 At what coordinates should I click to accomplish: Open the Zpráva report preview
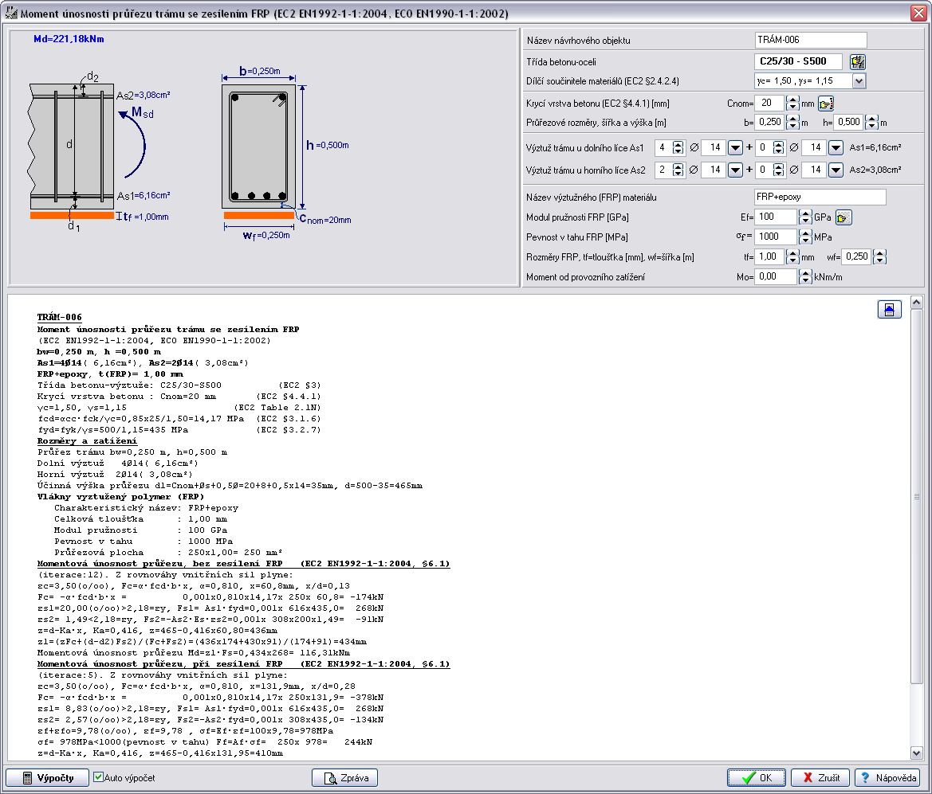tap(344, 777)
